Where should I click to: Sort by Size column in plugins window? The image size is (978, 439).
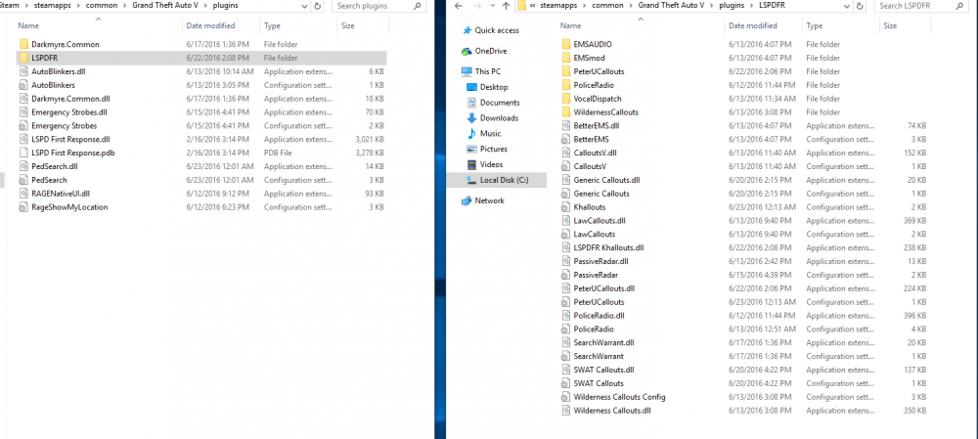363,25
